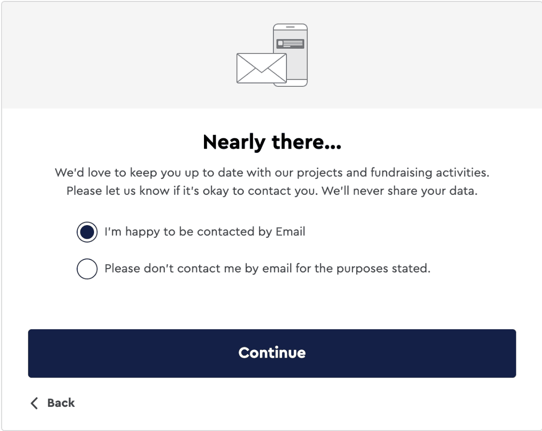The width and height of the screenshot is (542, 431).
Task: Click the notification card on the phone screen
Action: tap(290, 44)
